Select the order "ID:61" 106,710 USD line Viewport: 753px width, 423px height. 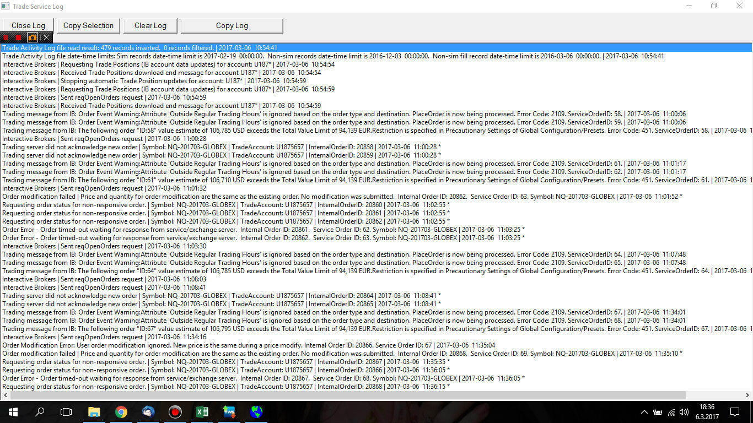376,180
